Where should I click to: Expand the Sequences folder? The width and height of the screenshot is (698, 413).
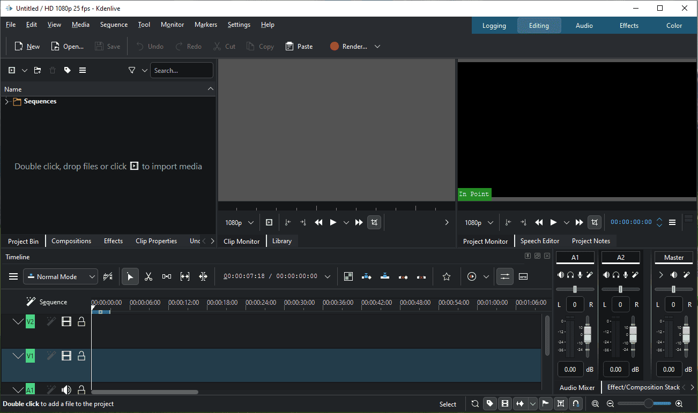click(7, 102)
